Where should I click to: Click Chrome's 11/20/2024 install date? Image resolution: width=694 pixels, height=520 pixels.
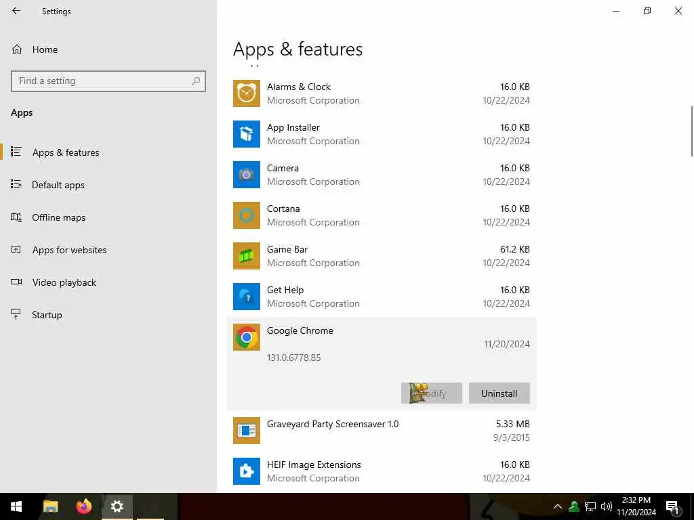507,344
